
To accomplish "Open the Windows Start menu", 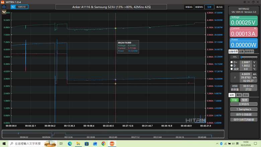I will pyautogui.click(x=4, y=144).
